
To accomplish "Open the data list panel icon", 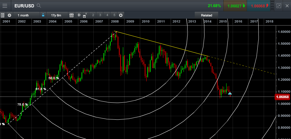I will [x=3, y=15].
